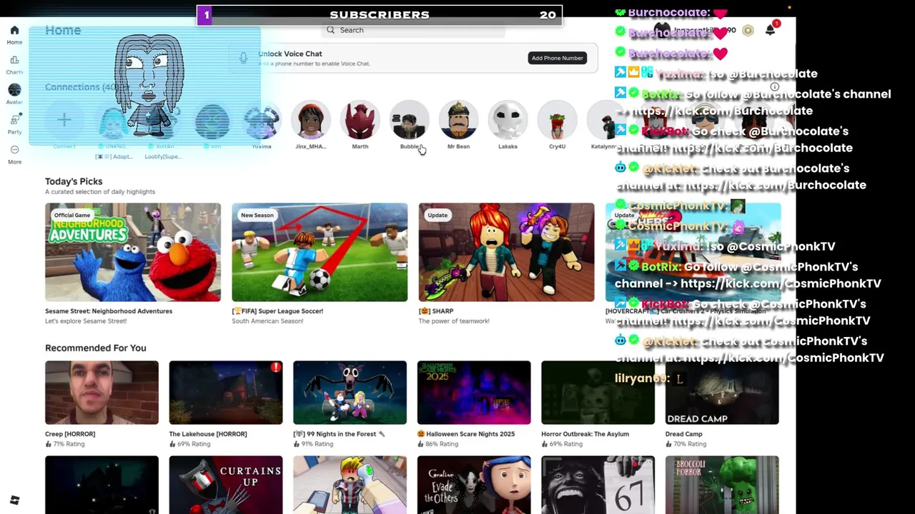Open the Party sidebar icon
915x514 pixels.
[14, 119]
